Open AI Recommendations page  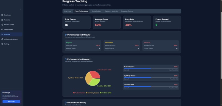11,39
